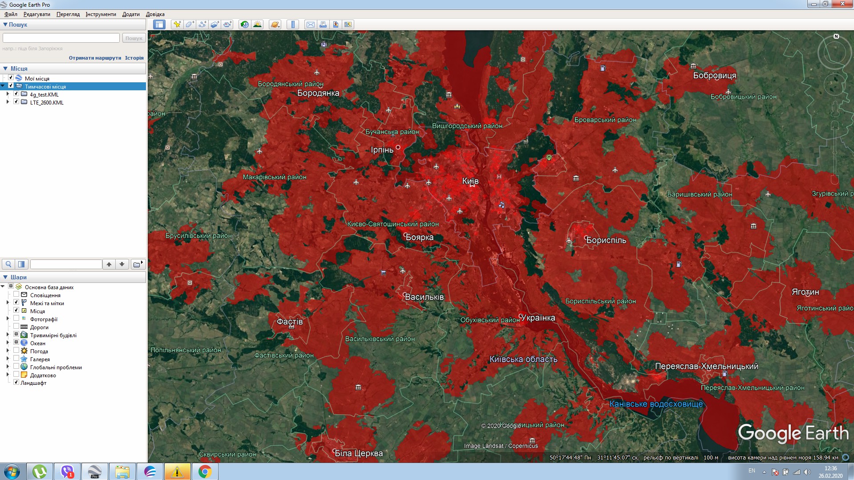
Task: Select 'Галерея' in the layers list
Action: (x=40, y=359)
